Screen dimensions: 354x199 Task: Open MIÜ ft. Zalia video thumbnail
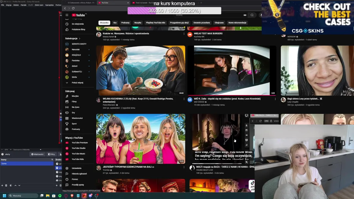232,70
